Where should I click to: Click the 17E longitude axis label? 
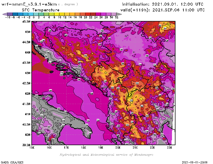click(66, 148)
